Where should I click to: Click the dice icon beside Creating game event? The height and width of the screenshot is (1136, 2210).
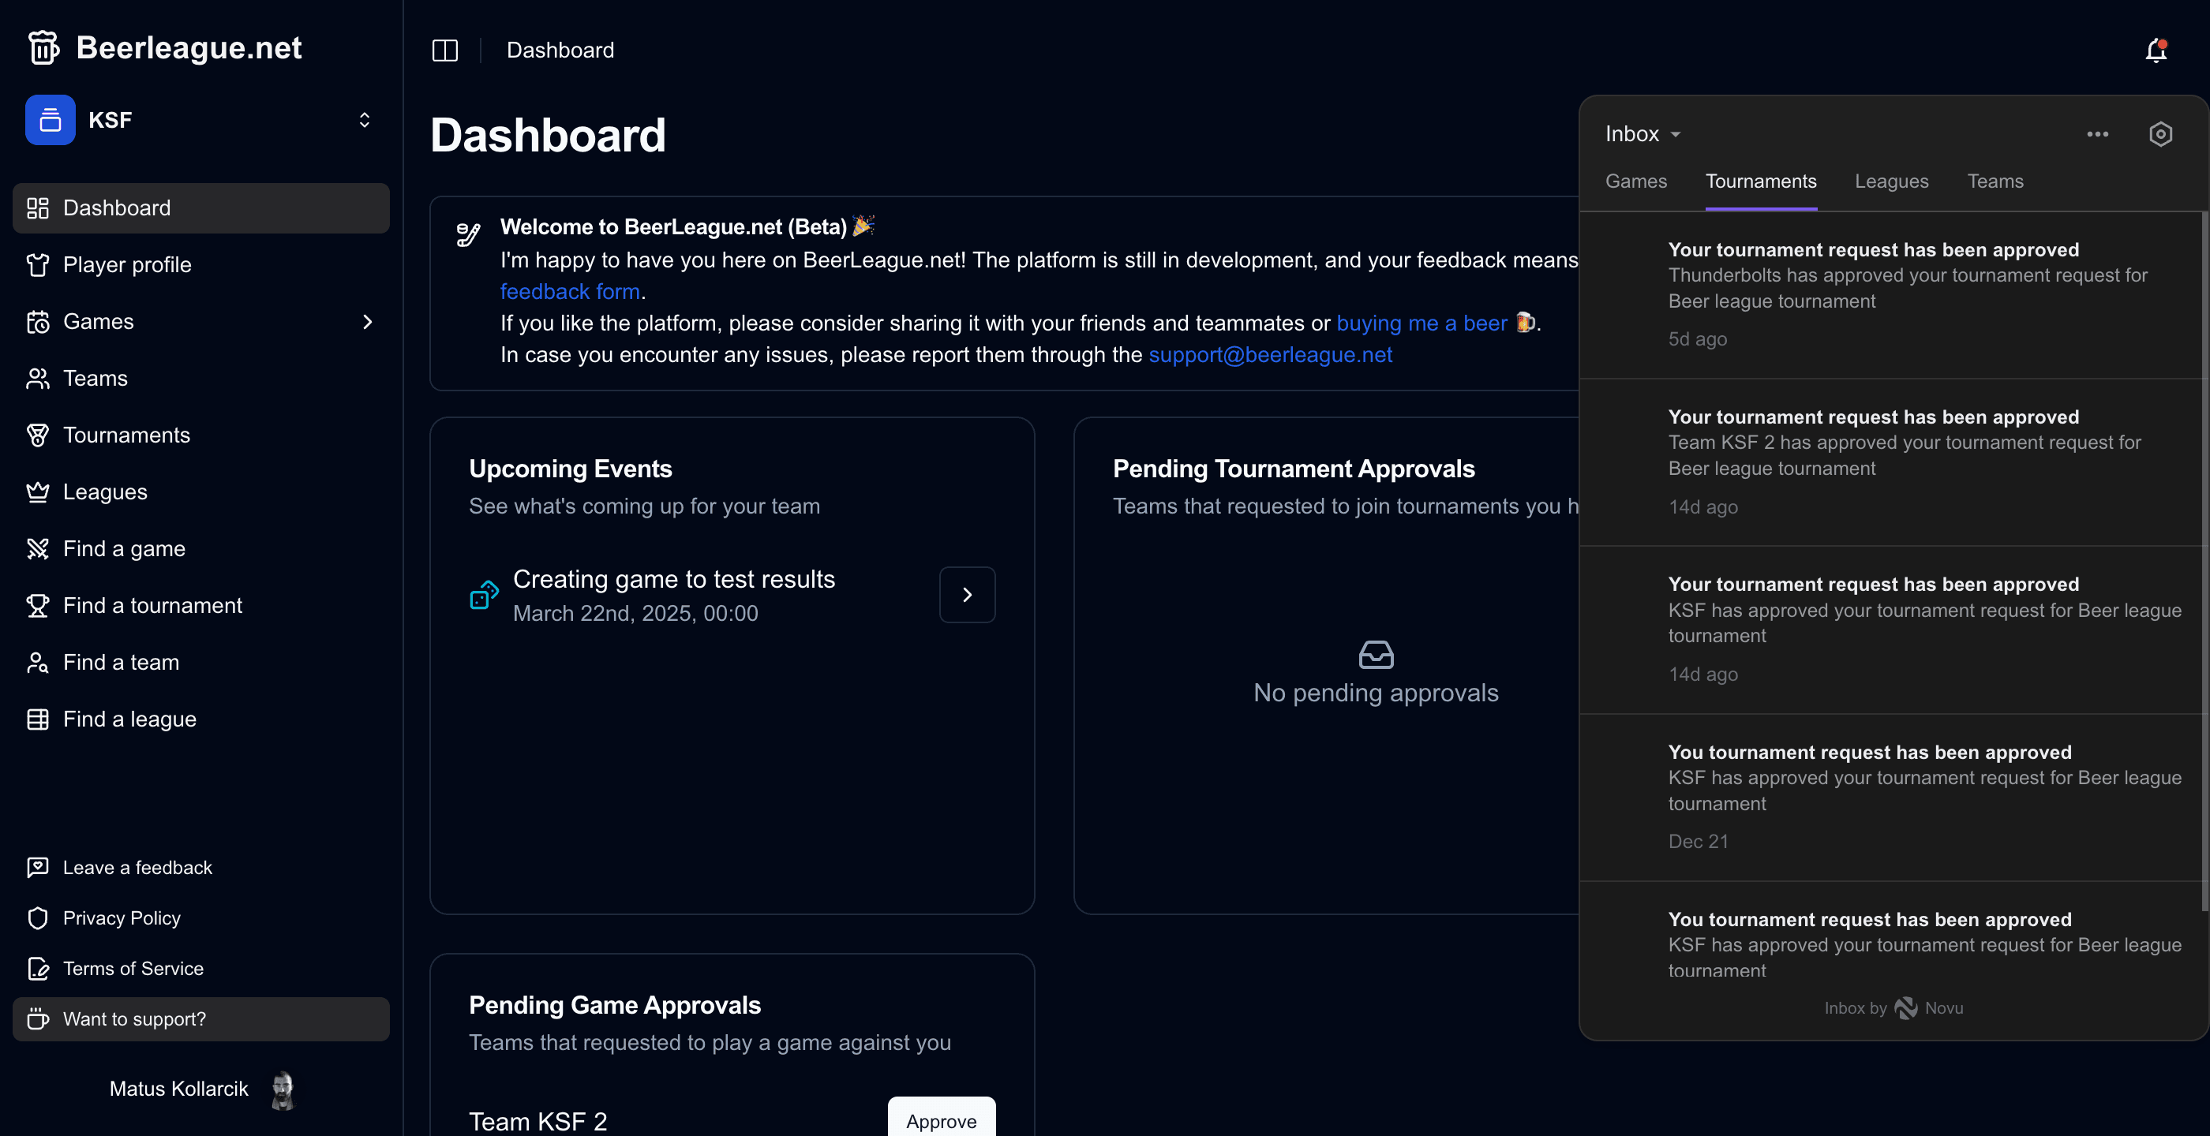[485, 595]
